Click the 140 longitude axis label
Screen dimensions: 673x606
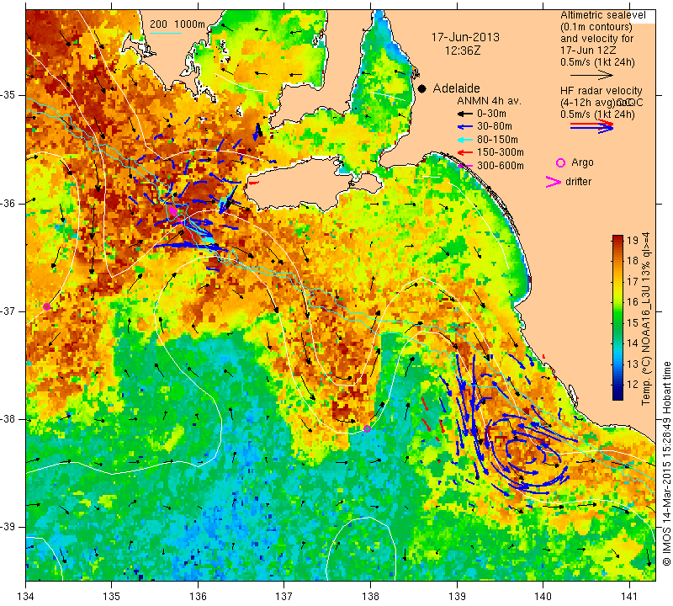543,597
